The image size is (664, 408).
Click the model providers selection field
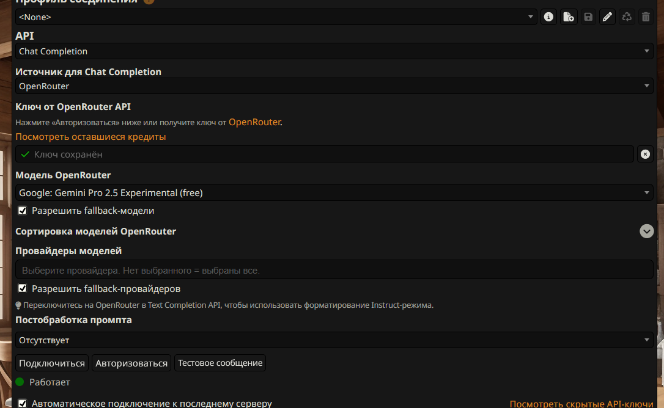334,269
